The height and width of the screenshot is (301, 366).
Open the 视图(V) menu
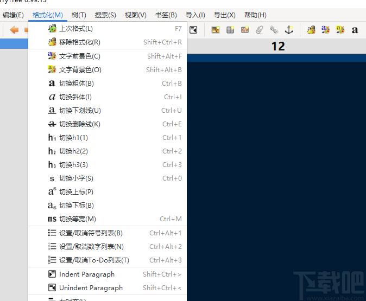pos(135,15)
